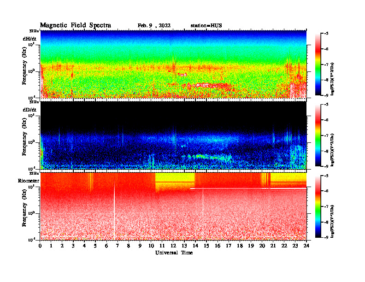
Task: Click hour 21 tick label on time axis
Action: point(273,246)
